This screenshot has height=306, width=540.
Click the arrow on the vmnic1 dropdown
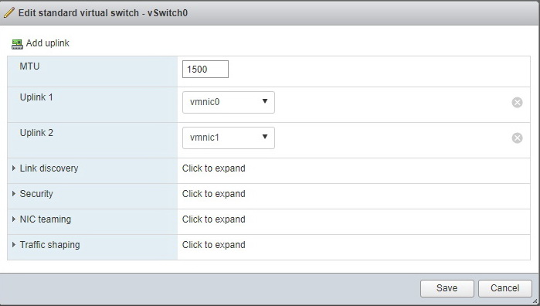pos(264,137)
